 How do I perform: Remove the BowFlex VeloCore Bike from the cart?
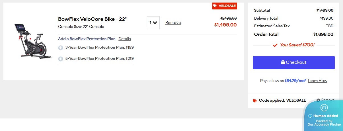tap(173, 22)
